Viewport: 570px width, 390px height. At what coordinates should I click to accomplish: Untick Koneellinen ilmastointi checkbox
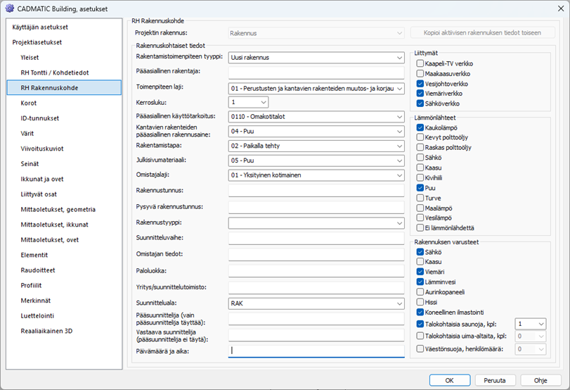click(x=420, y=312)
